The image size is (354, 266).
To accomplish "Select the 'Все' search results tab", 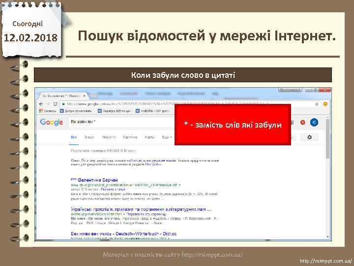I will click(74, 137).
